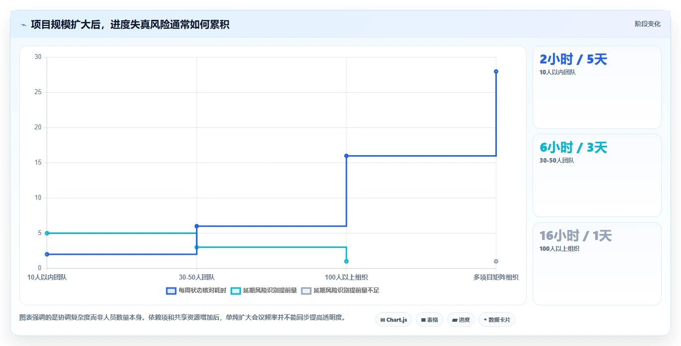Click the 多项目矩阵组织 x-axis label
Viewport: 681px width, 346px height.
pyautogui.click(x=496, y=277)
